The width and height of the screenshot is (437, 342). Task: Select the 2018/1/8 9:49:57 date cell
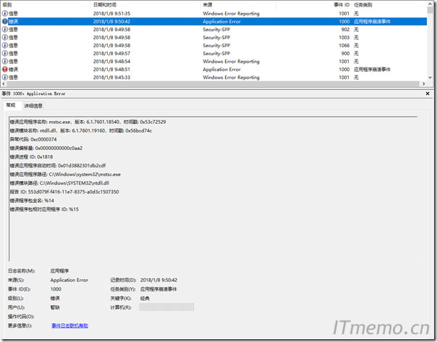click(111, 54)
